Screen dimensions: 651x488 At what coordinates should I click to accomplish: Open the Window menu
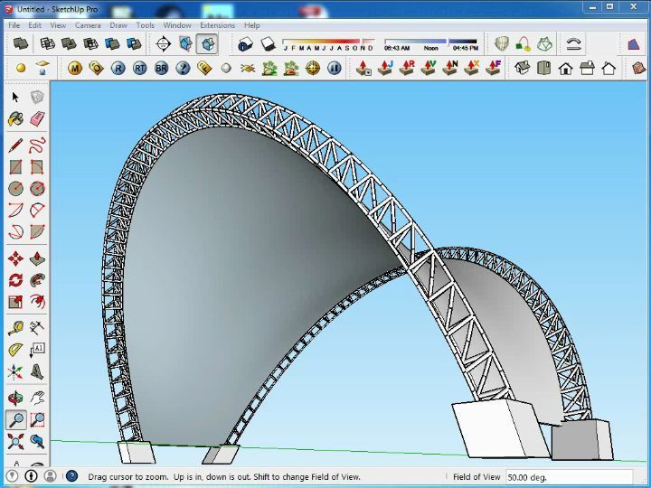[177, 25]
